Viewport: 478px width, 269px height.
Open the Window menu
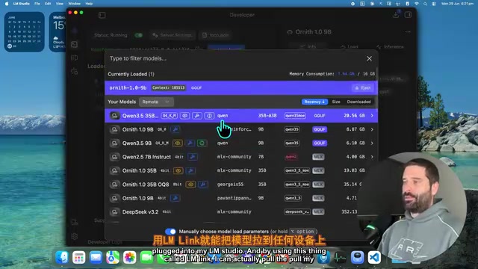tap(74, 4)
